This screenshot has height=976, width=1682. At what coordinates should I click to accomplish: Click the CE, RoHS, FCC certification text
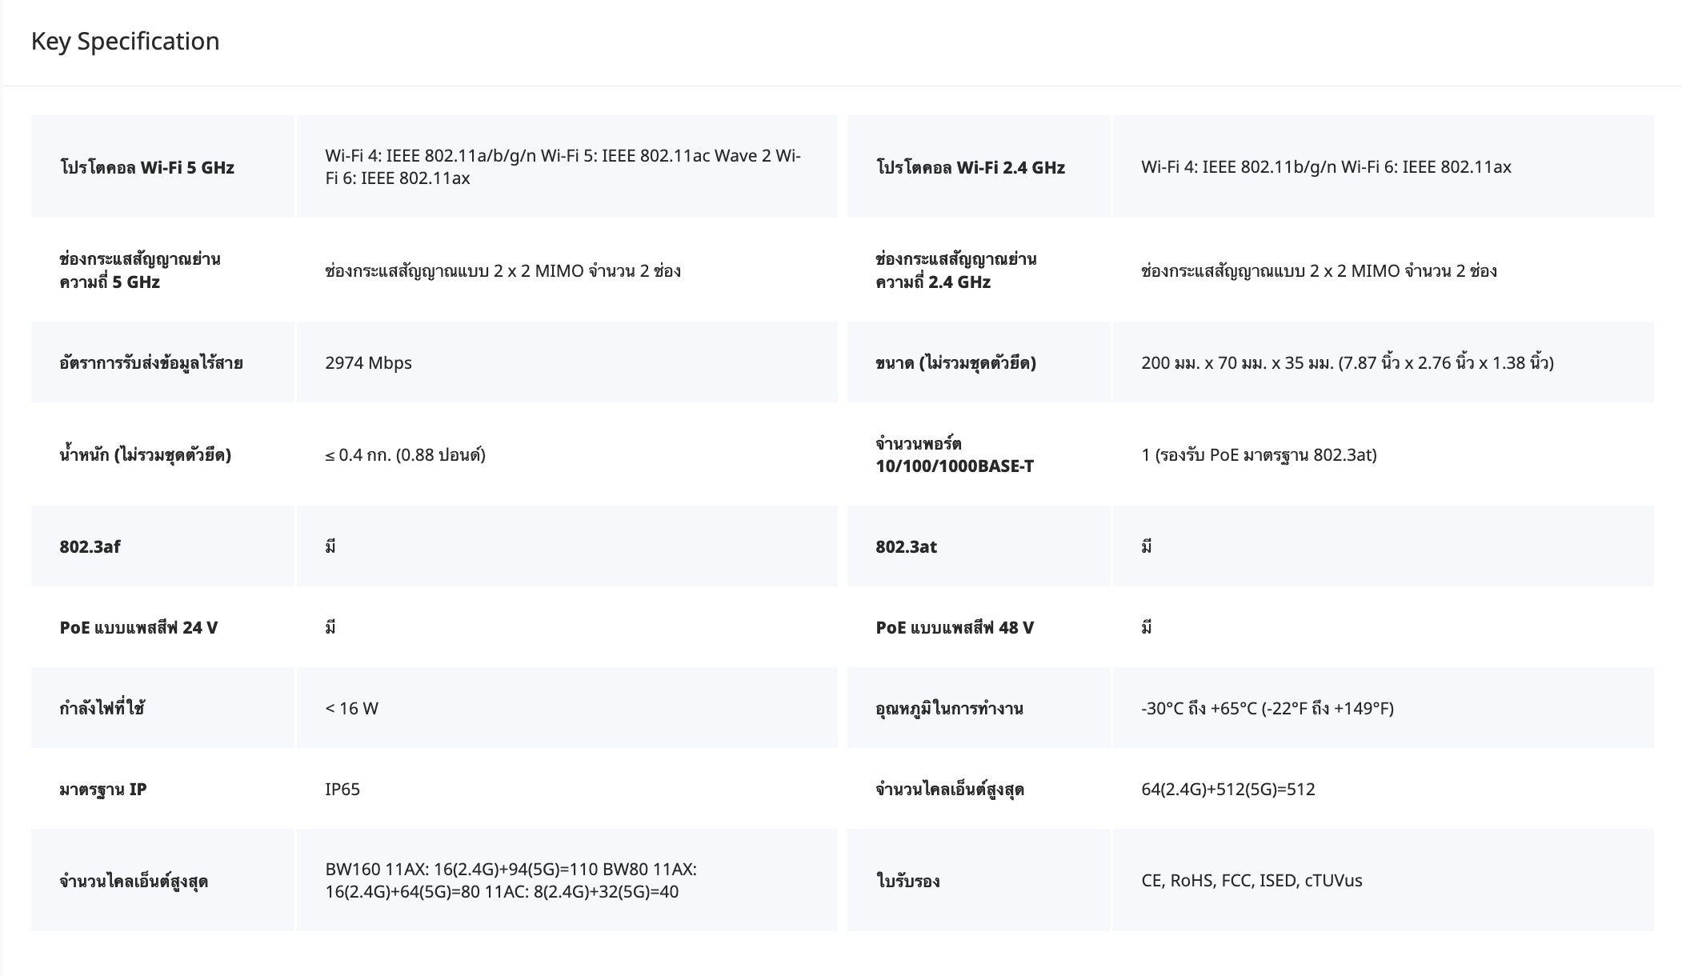1251,880
